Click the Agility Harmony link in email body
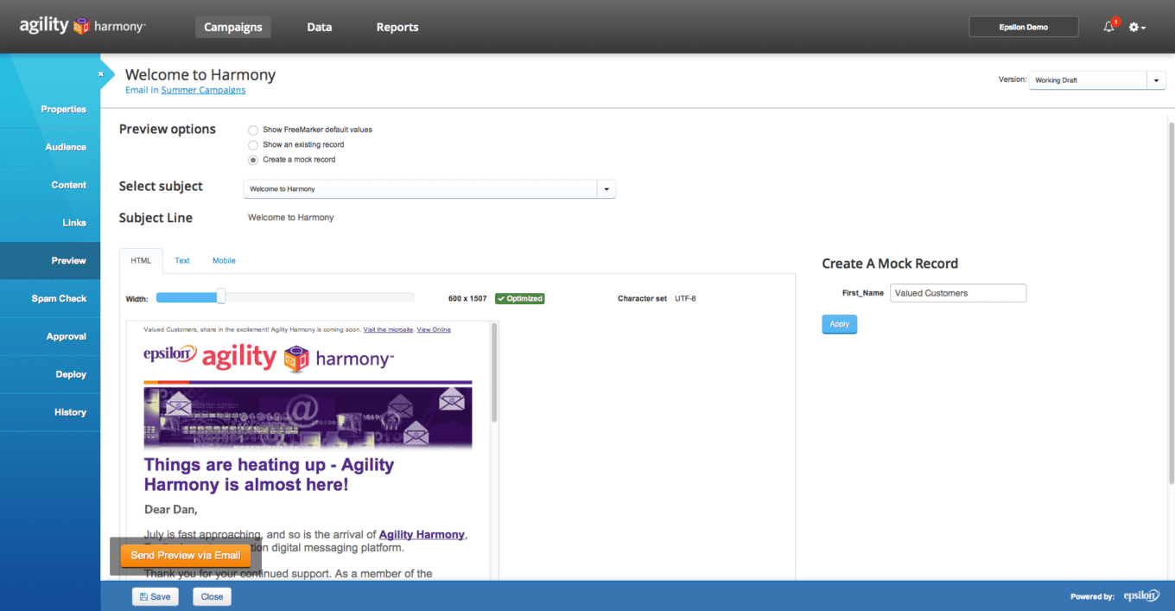 click(422, 535)
